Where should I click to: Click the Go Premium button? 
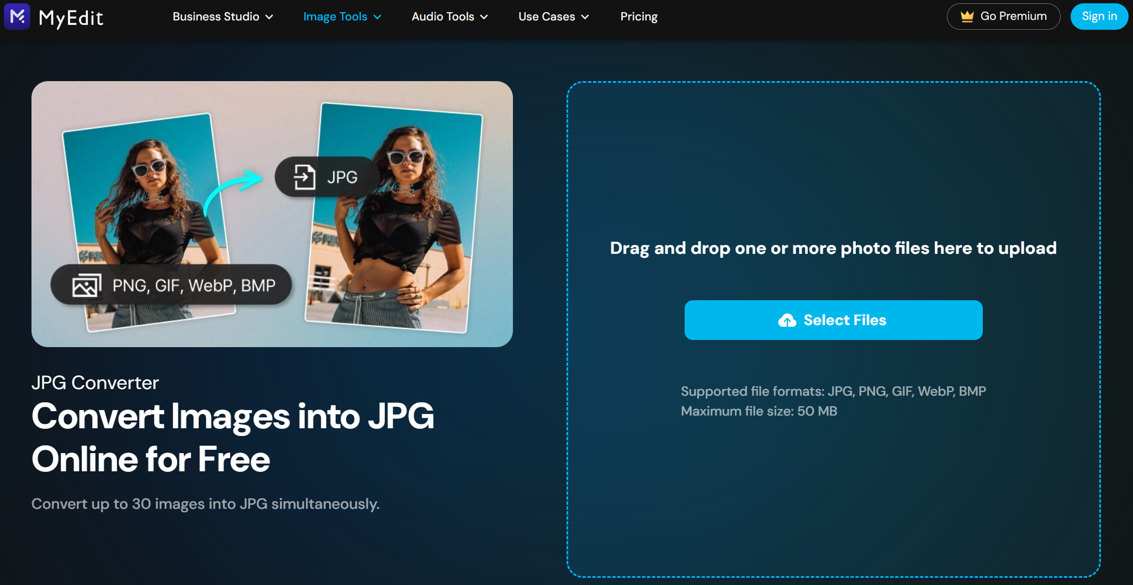point(1003,17)
